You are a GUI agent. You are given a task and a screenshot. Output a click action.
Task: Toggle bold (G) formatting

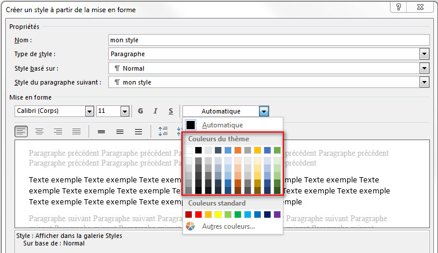pyautogui.click(x=140, y=111)
